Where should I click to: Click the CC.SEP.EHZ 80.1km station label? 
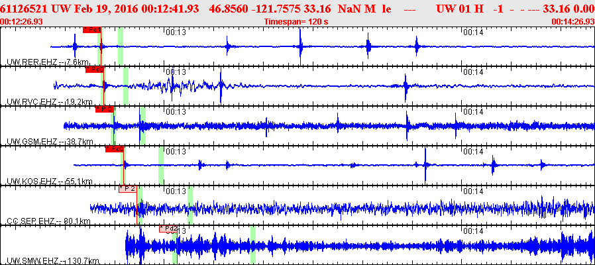(x=49, y=221)
